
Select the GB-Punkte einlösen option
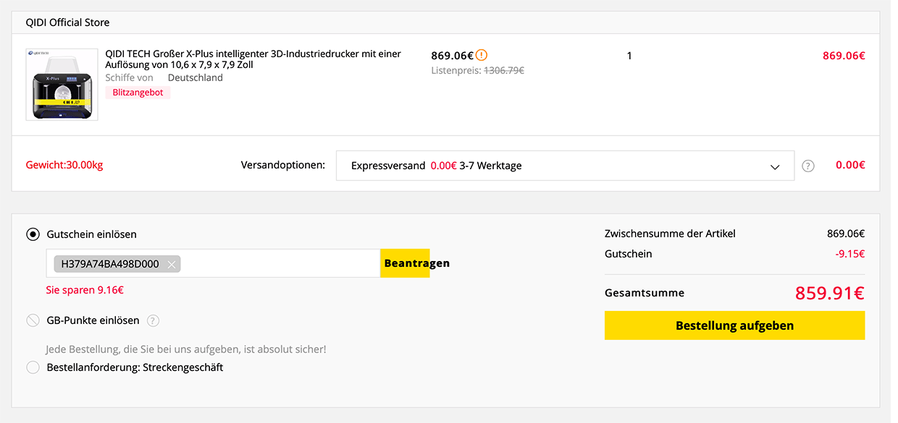pyautogui.click(x=33, y=320)
